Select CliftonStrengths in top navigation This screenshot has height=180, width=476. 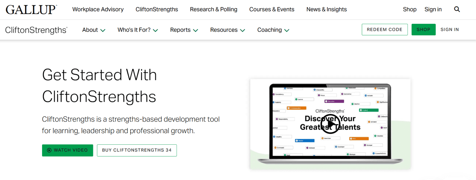point(157,9)
